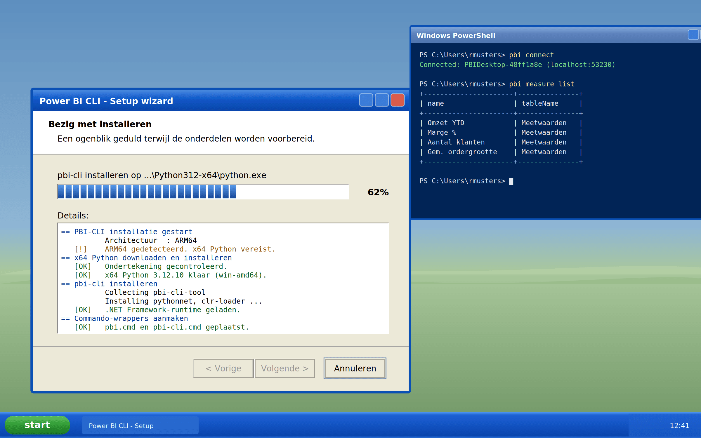Click the Setup wizard maximize button
Screen dimensions: 701x438
click(x=382, y=100)
